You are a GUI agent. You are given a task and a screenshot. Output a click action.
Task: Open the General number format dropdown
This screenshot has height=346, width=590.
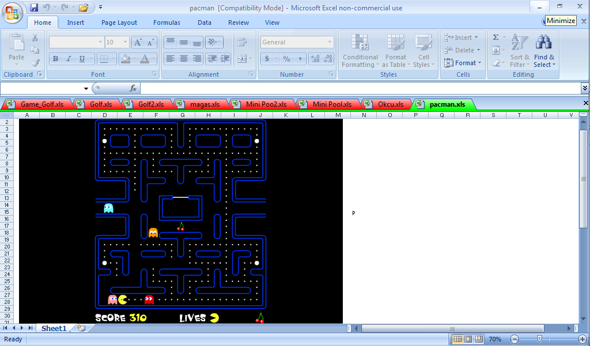[330, 42]
